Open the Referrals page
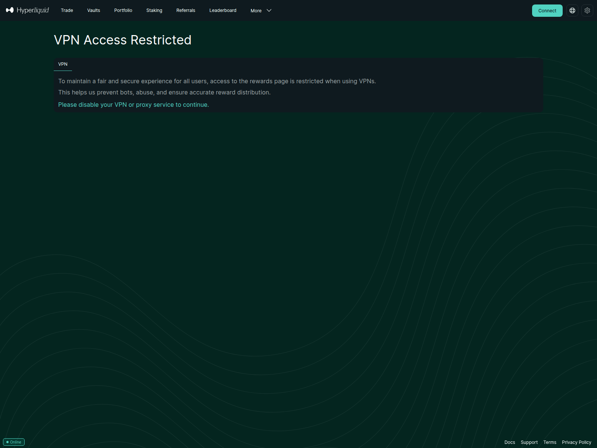Screen dimensions: 597x448 click(186, 10)
